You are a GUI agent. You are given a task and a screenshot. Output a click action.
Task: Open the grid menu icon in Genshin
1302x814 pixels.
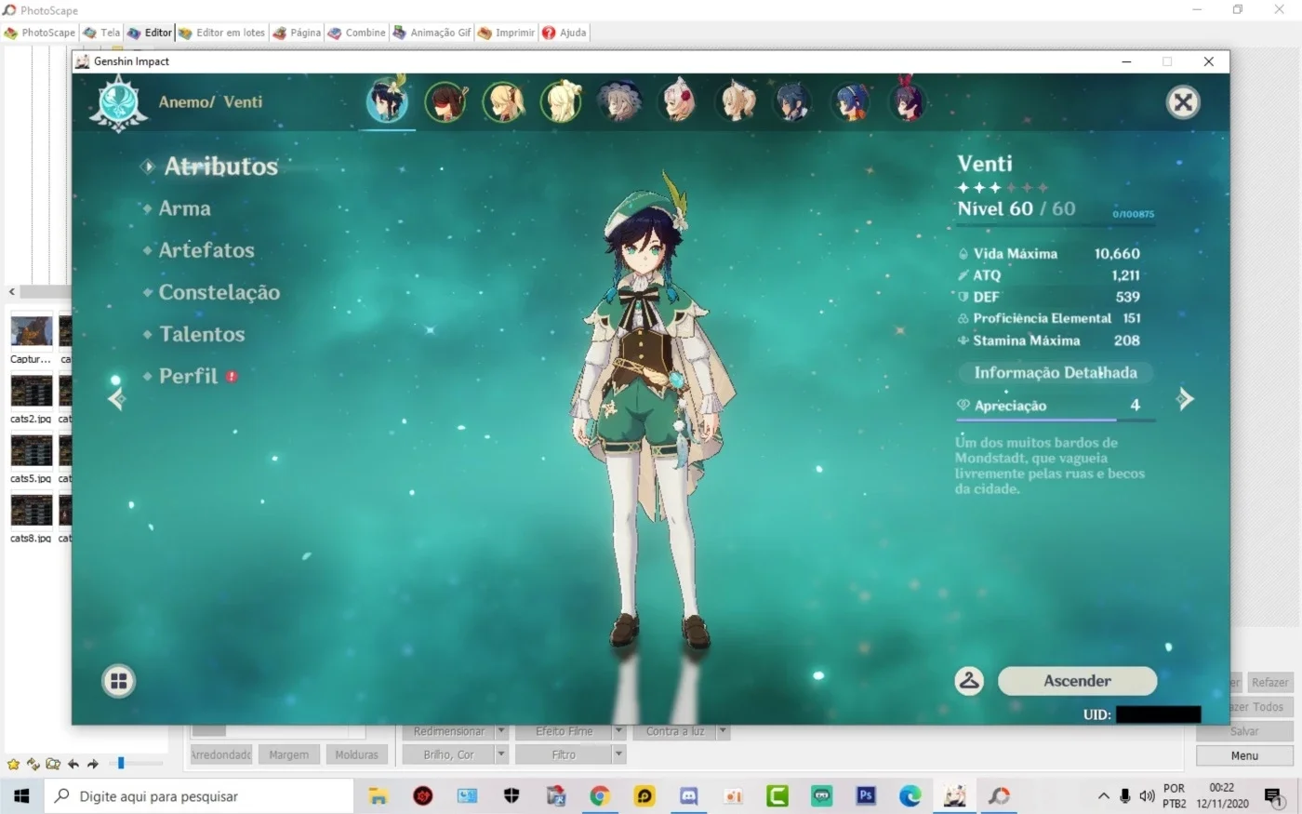pyautogui.click(x=118, y=681)
